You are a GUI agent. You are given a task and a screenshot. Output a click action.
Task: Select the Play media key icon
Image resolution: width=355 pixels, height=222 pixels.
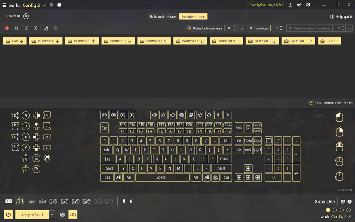[123, 115]
